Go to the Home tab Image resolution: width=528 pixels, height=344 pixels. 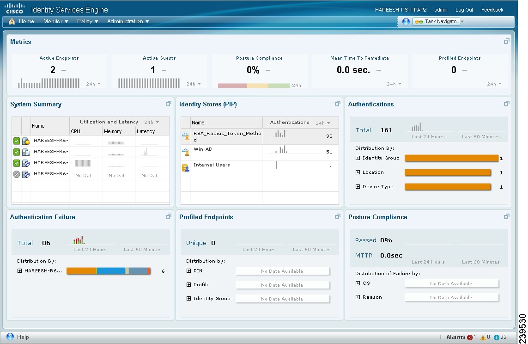coord(26,21)
